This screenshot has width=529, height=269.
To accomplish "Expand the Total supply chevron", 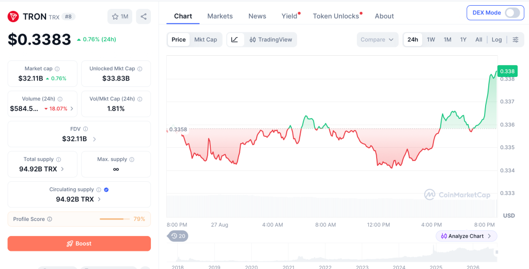I will click(62, 169).
